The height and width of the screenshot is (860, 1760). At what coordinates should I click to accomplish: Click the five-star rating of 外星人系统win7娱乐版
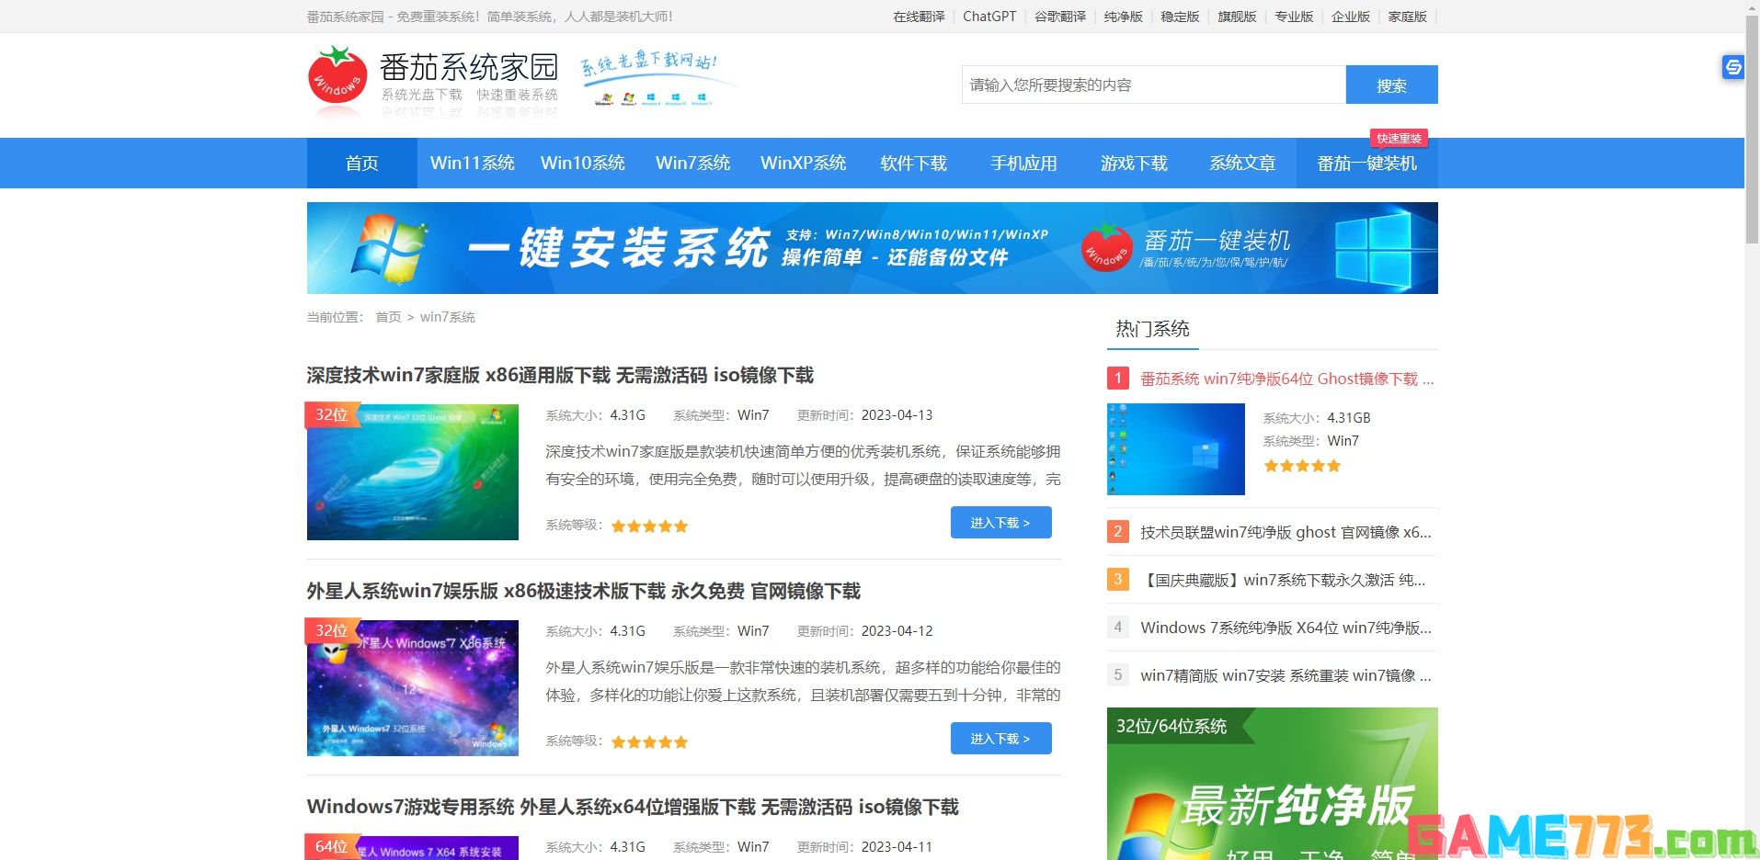click(x=649, y=742)
